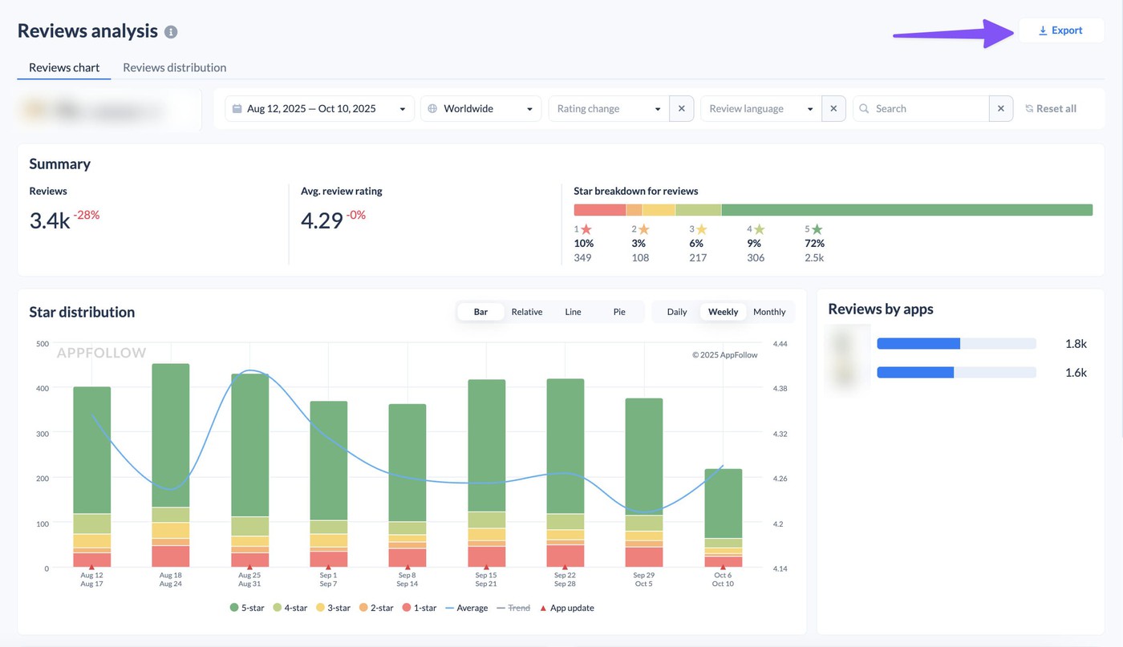Select Weekly granularity
1123x647 pixels.
pos(723,312)
